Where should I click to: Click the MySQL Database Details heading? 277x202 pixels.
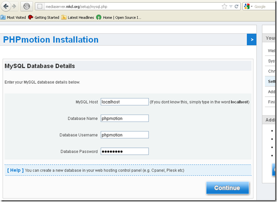point(40,66)
